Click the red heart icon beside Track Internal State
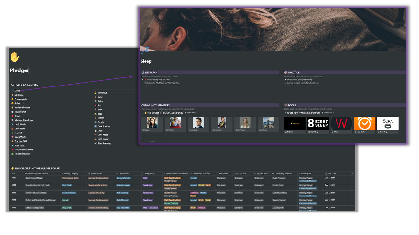Viewport: 419px width, 235px height. tap(12, 150)
